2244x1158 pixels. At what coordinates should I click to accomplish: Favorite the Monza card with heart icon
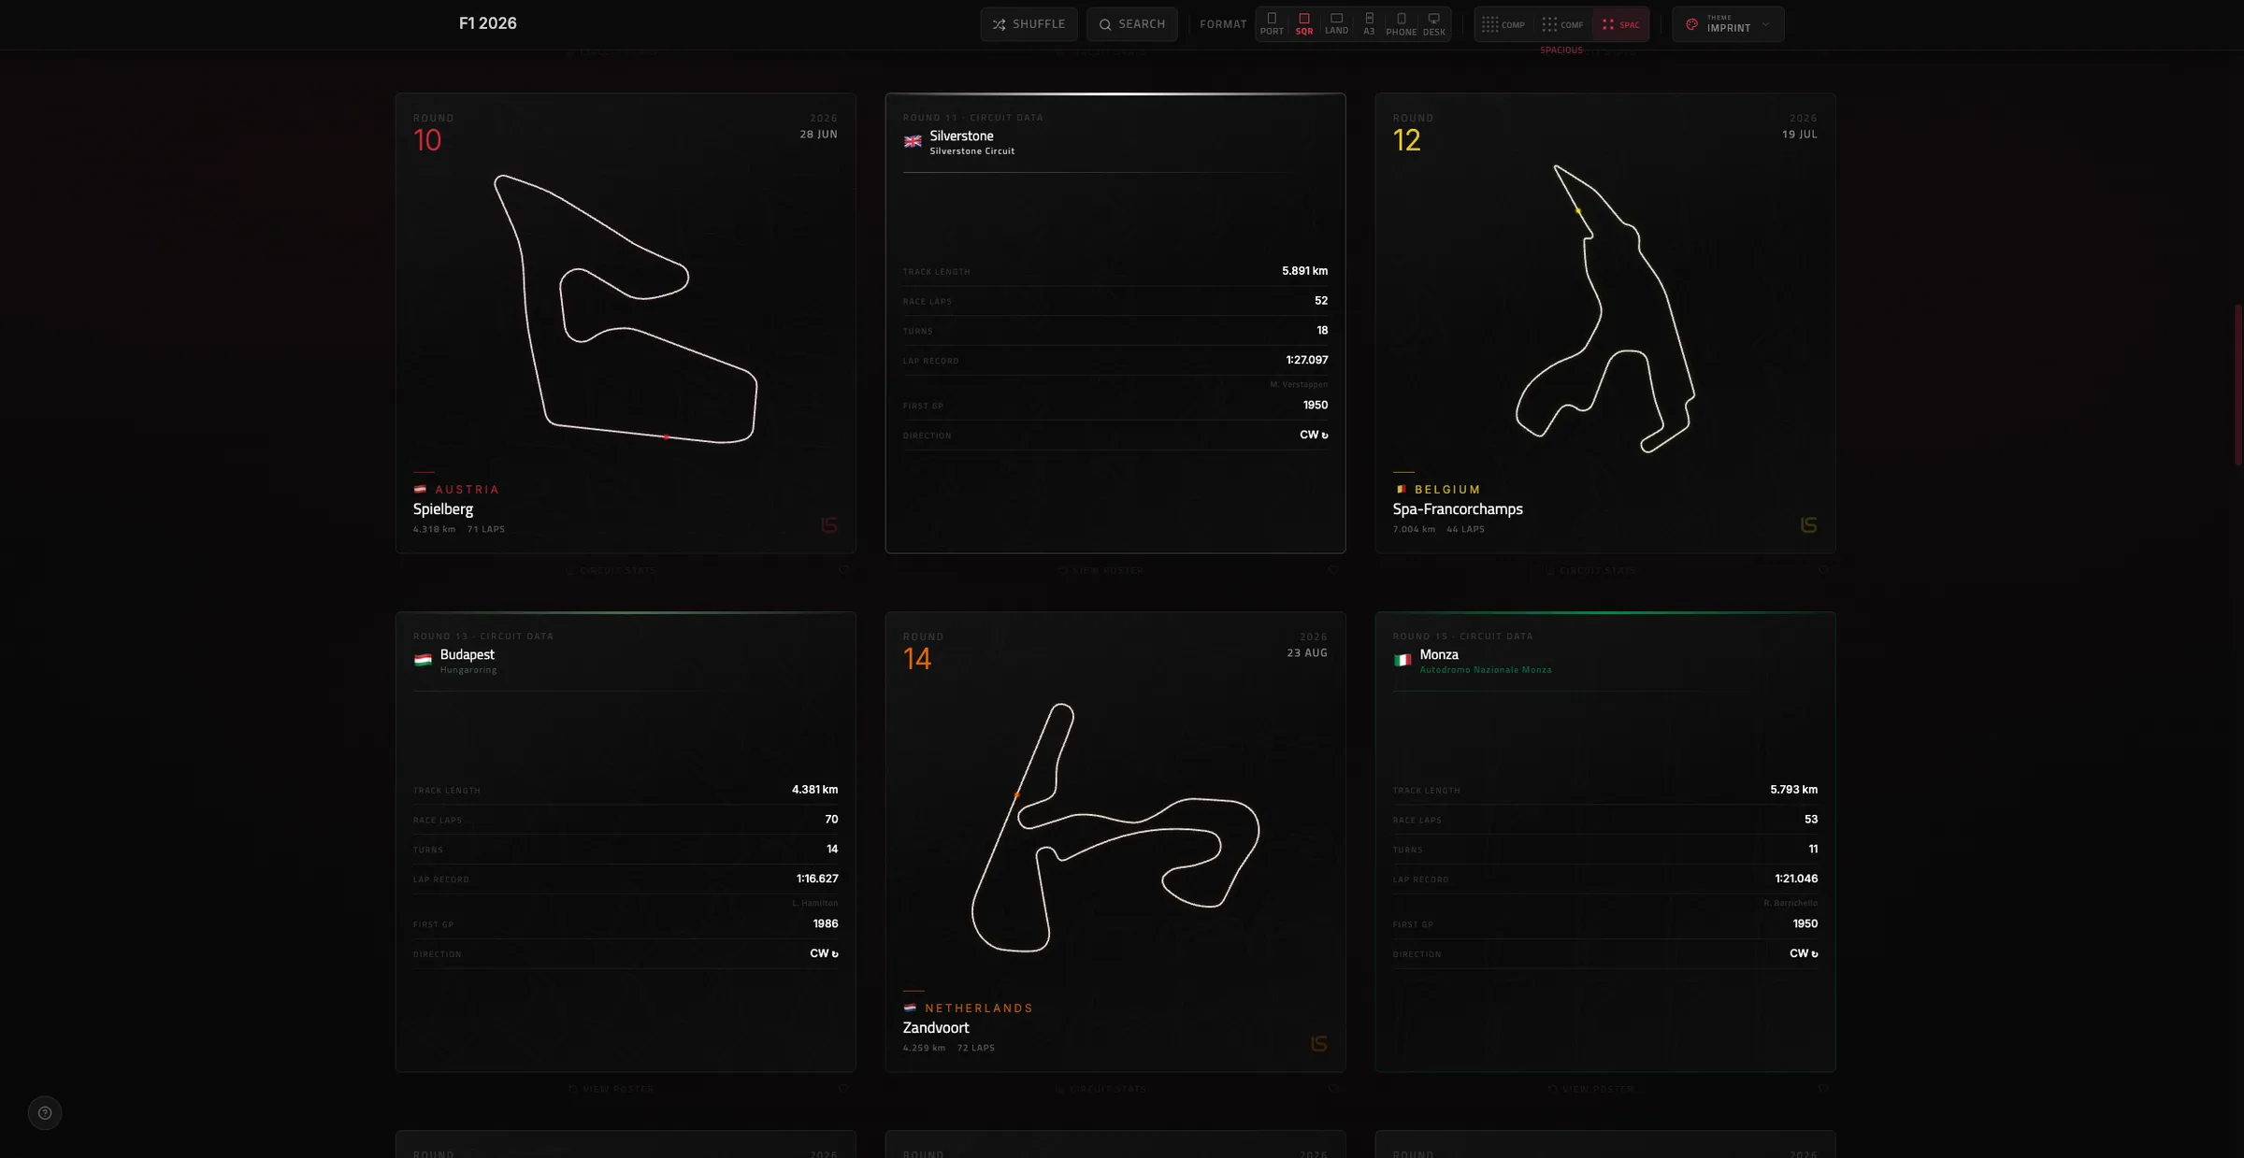pyautogui.click(x=1823, y=1089)
